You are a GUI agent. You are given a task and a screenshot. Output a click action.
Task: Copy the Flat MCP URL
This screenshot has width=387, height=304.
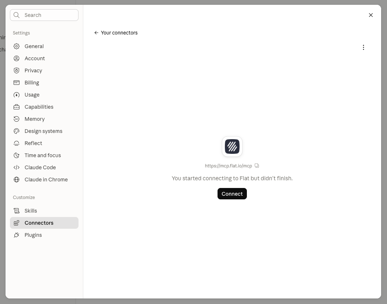pos(257,166)
